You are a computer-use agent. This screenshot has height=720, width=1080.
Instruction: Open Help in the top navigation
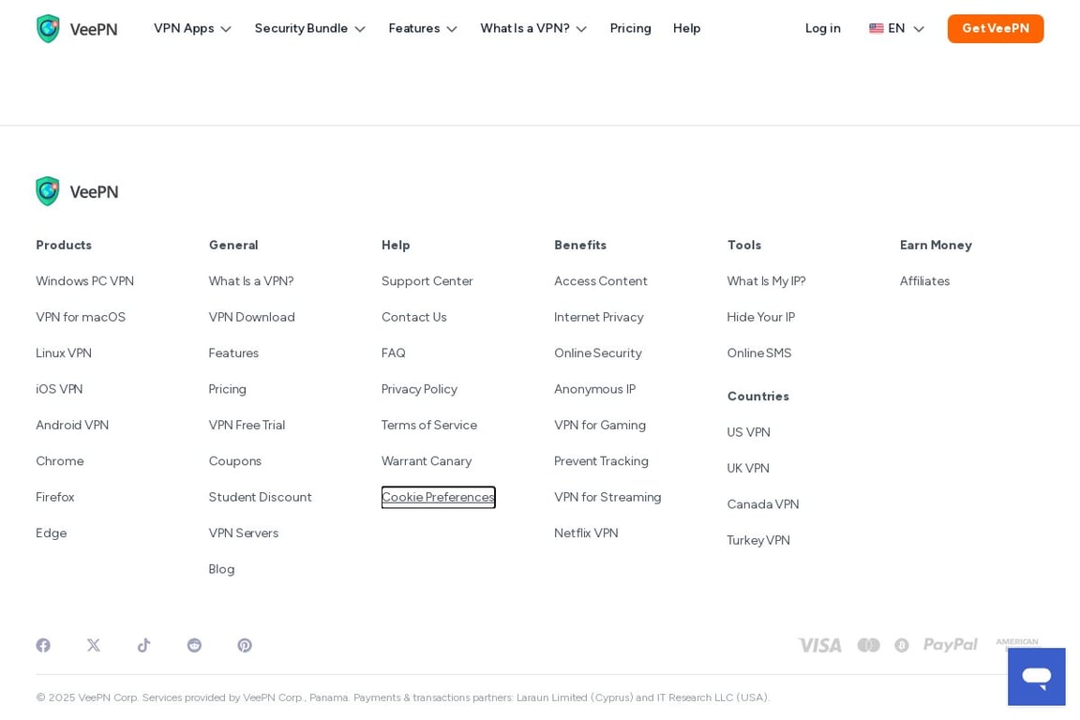click(x=686, y=28)
